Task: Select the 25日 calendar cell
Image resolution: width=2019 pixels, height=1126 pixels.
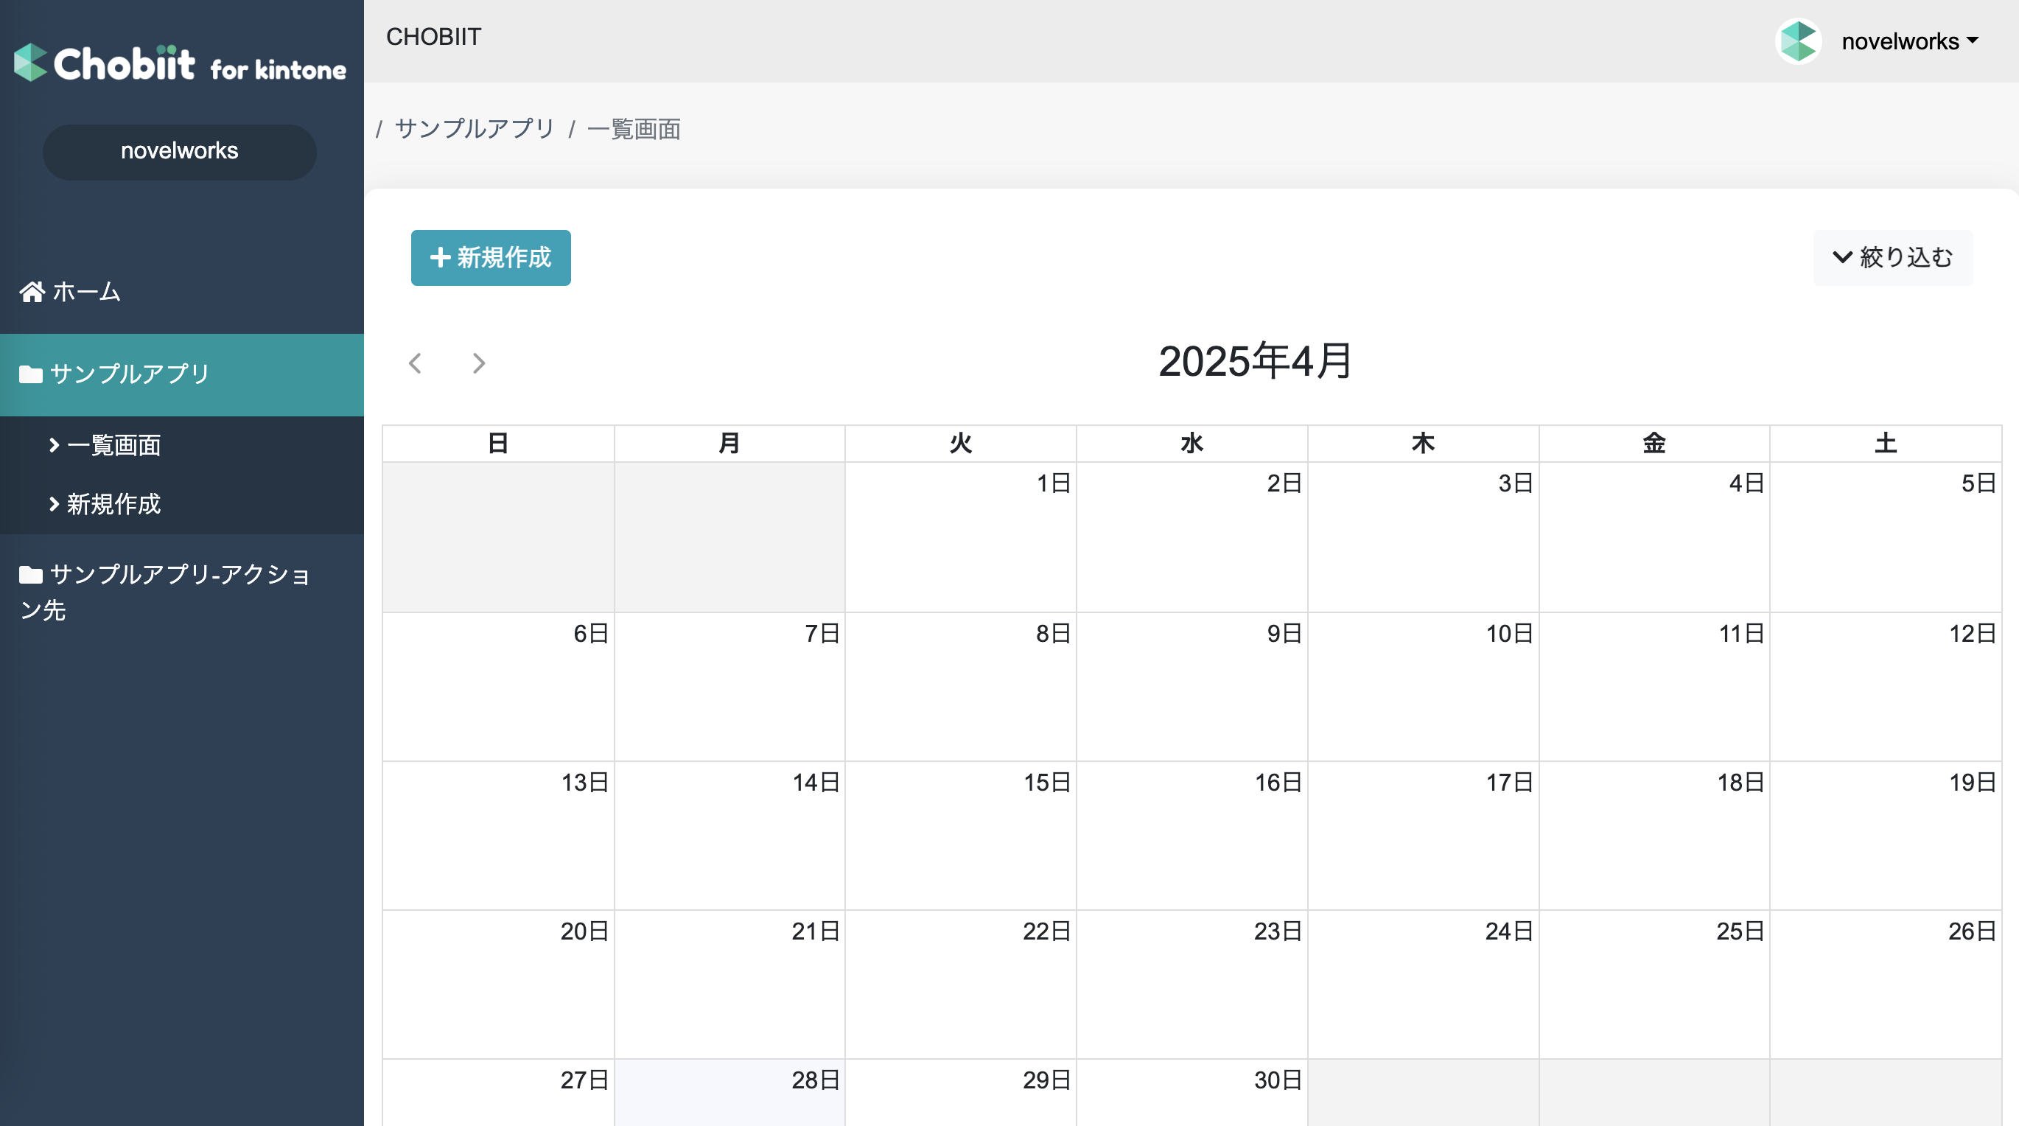Action: pyautogui.click(x=1654, y=985)
